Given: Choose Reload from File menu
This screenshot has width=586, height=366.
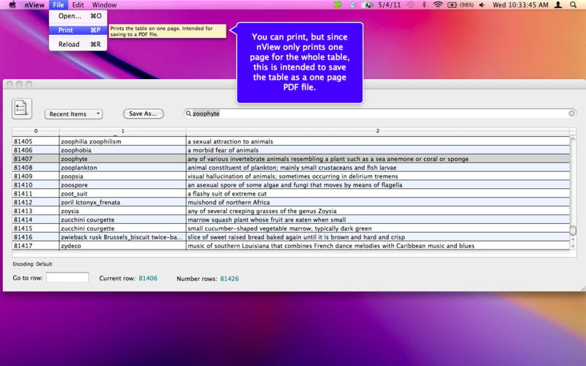Looking at the screenshot, I should pyautogui.click(x=78, y=44).
